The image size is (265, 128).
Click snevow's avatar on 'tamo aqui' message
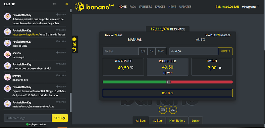coord(7,54)
